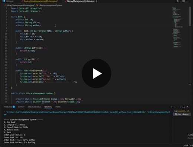
Task: Click the terminal line 'Enter Book Author'
Action: coord(20,143)
